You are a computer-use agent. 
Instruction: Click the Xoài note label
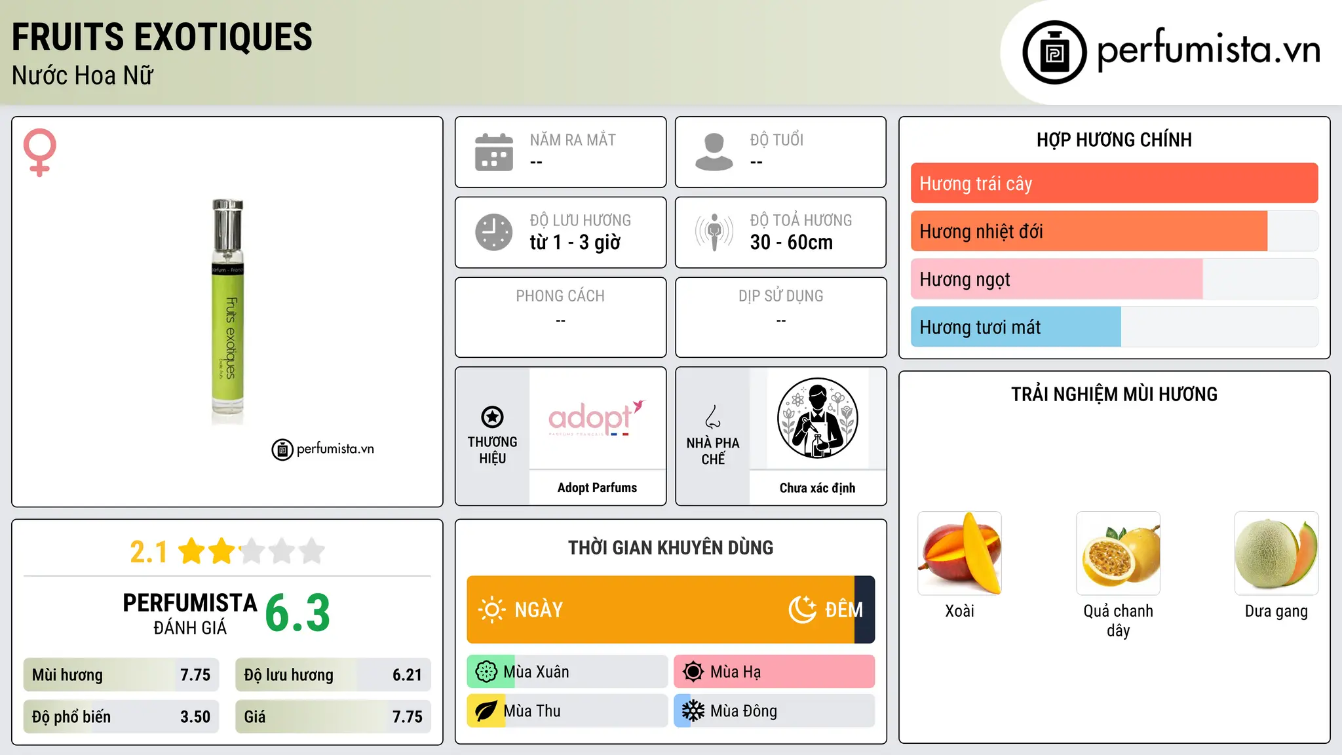pos(959,611)
